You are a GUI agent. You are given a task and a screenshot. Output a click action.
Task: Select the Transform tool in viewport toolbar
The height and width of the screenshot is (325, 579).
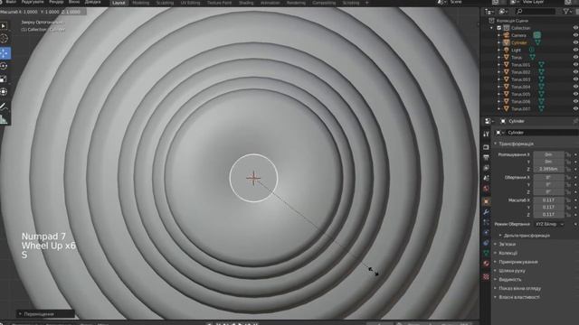tap(4, 92)
